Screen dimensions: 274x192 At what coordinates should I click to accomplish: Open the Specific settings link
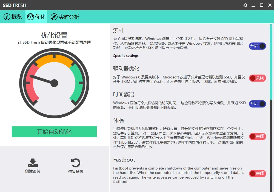tap(126, 56)
